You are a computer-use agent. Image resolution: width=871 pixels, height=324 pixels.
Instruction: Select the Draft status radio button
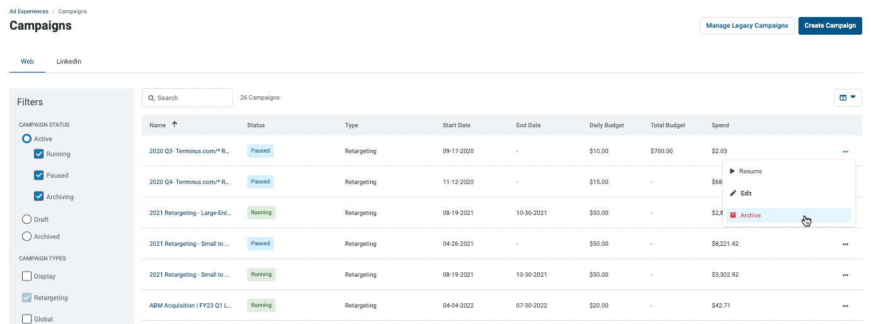(x=26, y=219)
